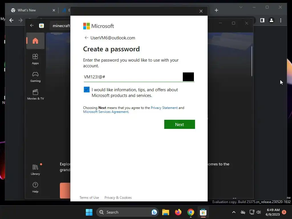Screen dimensions: 292x219
Task: Close the Microsoft sign-up dialog
Action: (201, 11)
